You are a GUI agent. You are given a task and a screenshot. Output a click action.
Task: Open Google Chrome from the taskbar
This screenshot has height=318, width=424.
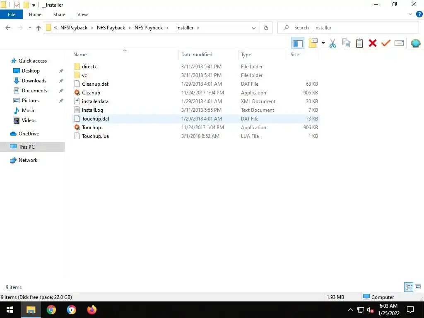[x=51, y=310]
